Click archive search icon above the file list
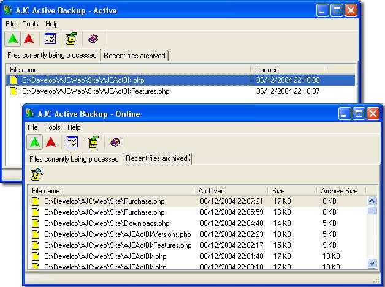The width and height of the screenshot is (385, 287). (36, 174)
